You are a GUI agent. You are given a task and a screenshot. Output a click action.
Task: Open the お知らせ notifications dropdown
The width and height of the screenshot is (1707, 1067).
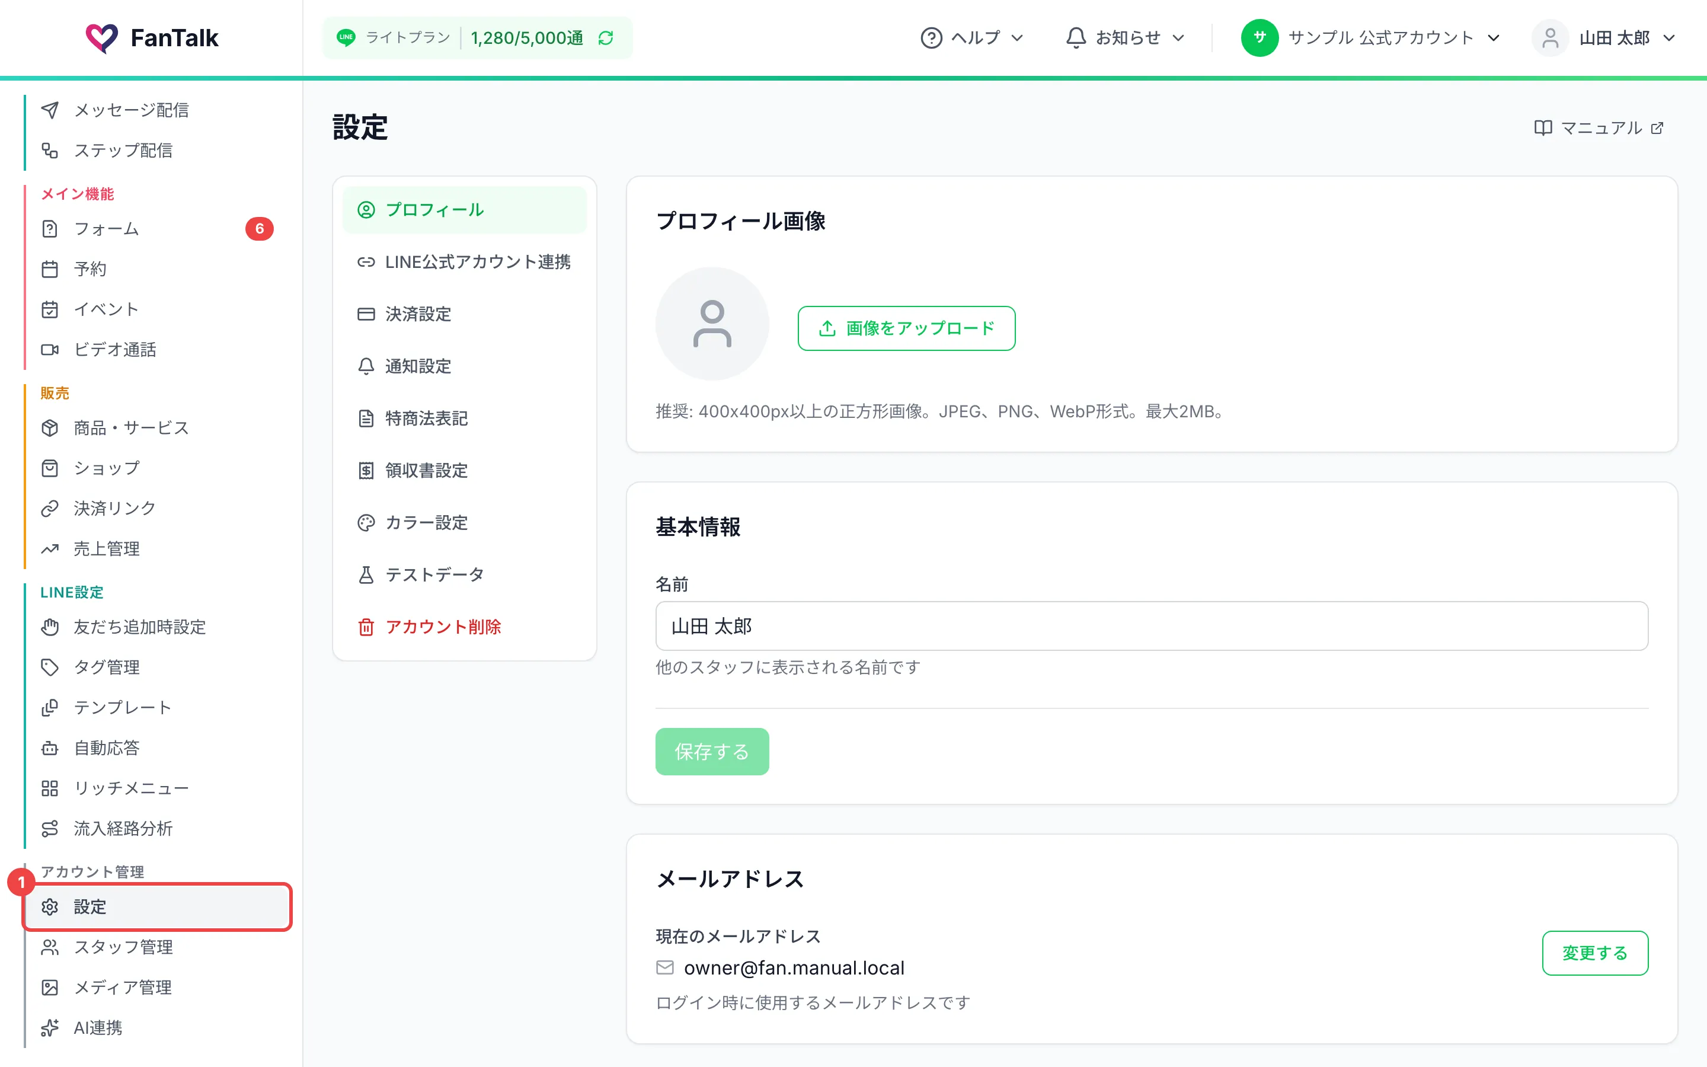pyautogui.click(x=1125, y=38)
